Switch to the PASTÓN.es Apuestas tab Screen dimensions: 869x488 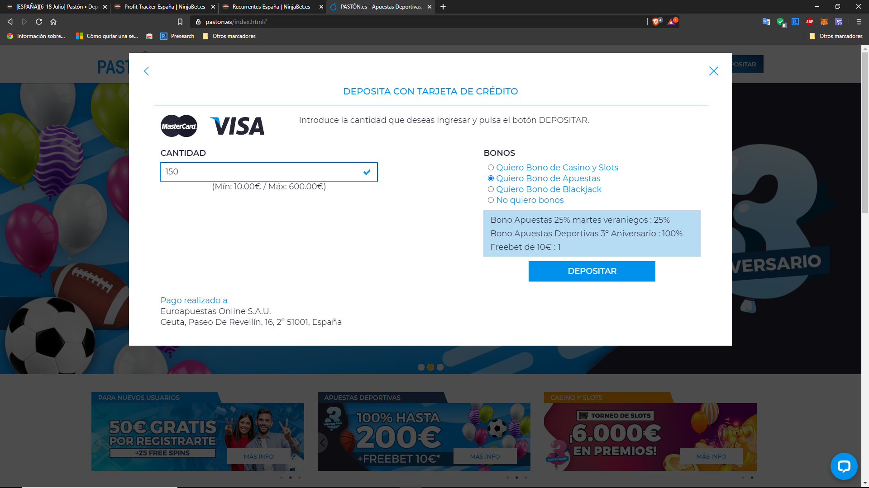380,7
